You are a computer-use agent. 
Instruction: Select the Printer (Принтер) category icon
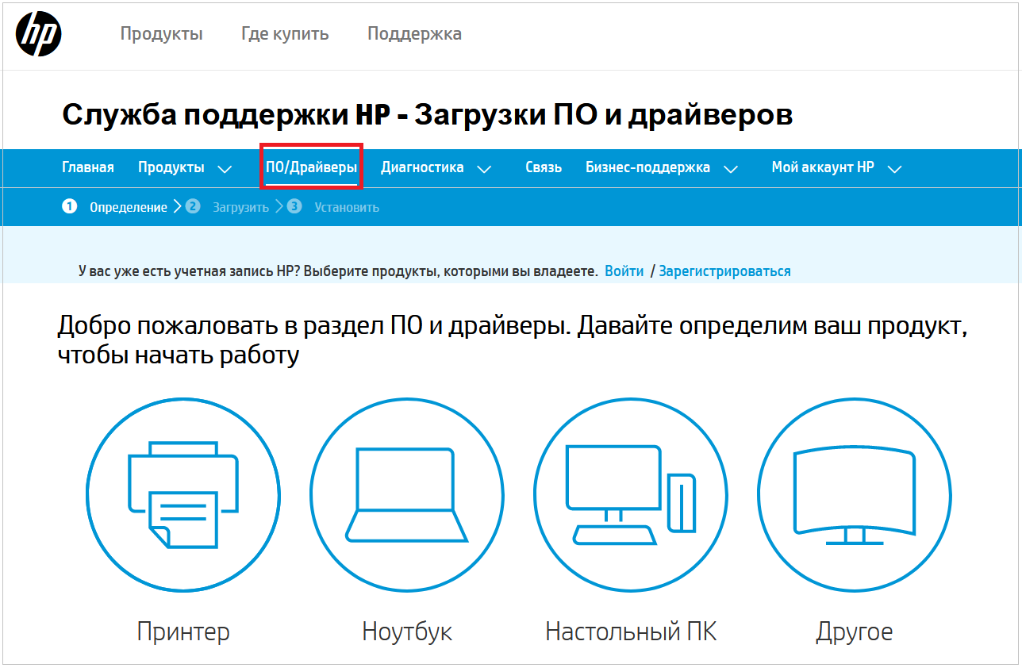(183, 494)
